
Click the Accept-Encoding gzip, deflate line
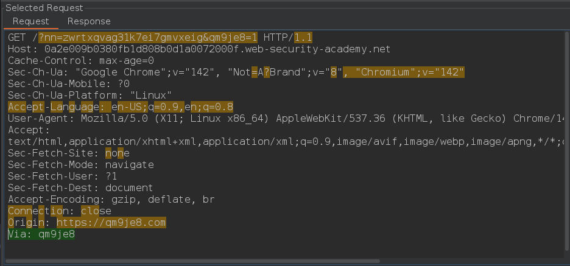(111, 200)
